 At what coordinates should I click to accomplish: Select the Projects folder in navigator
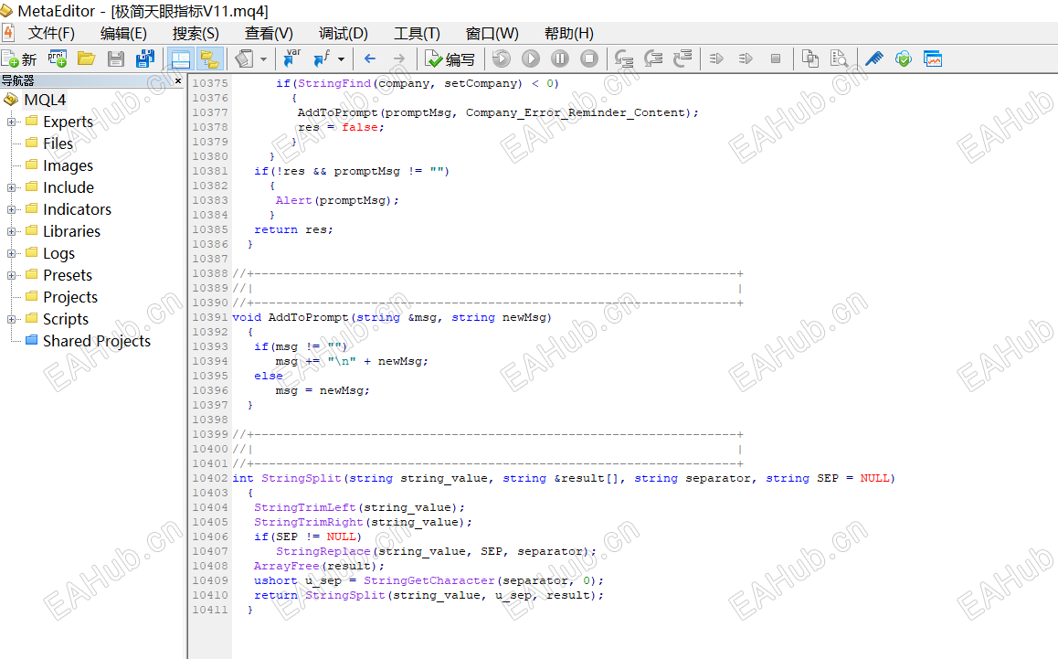pos(70,297)
